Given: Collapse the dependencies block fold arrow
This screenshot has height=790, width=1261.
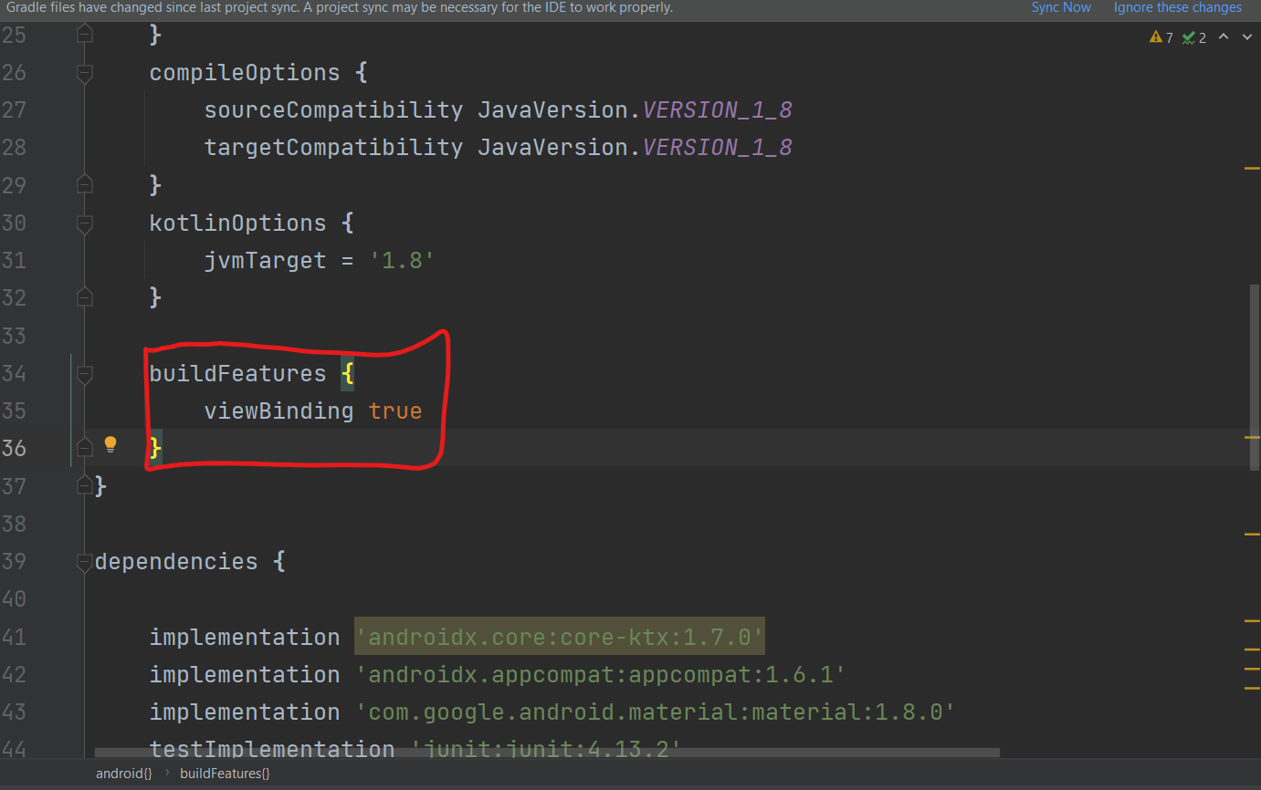Looking at the screenshot, I should point(85,561).
